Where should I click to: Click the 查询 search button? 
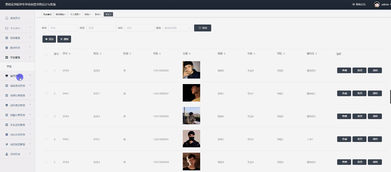(203, 28)
